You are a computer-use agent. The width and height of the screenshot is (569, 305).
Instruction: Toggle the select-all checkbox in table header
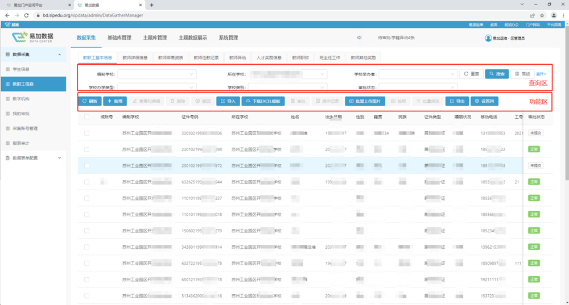pos(87,117)
